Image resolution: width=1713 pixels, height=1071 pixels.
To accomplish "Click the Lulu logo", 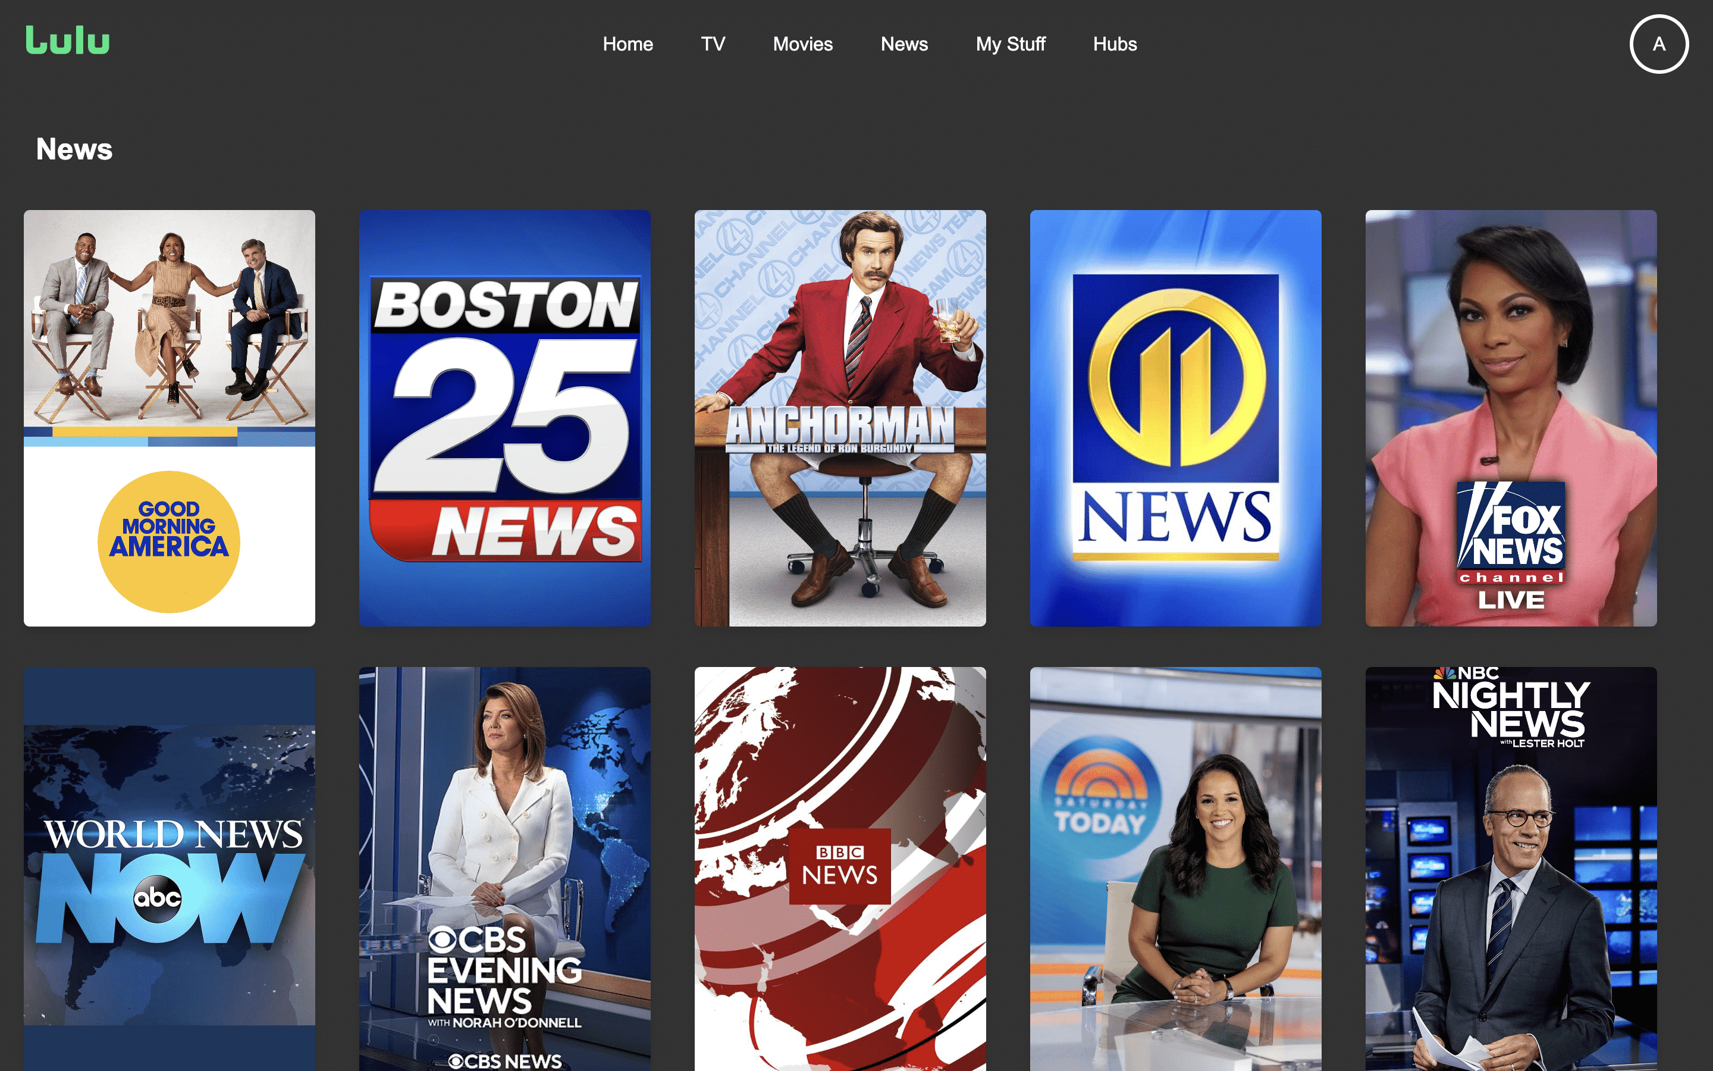I will (68, 40).
